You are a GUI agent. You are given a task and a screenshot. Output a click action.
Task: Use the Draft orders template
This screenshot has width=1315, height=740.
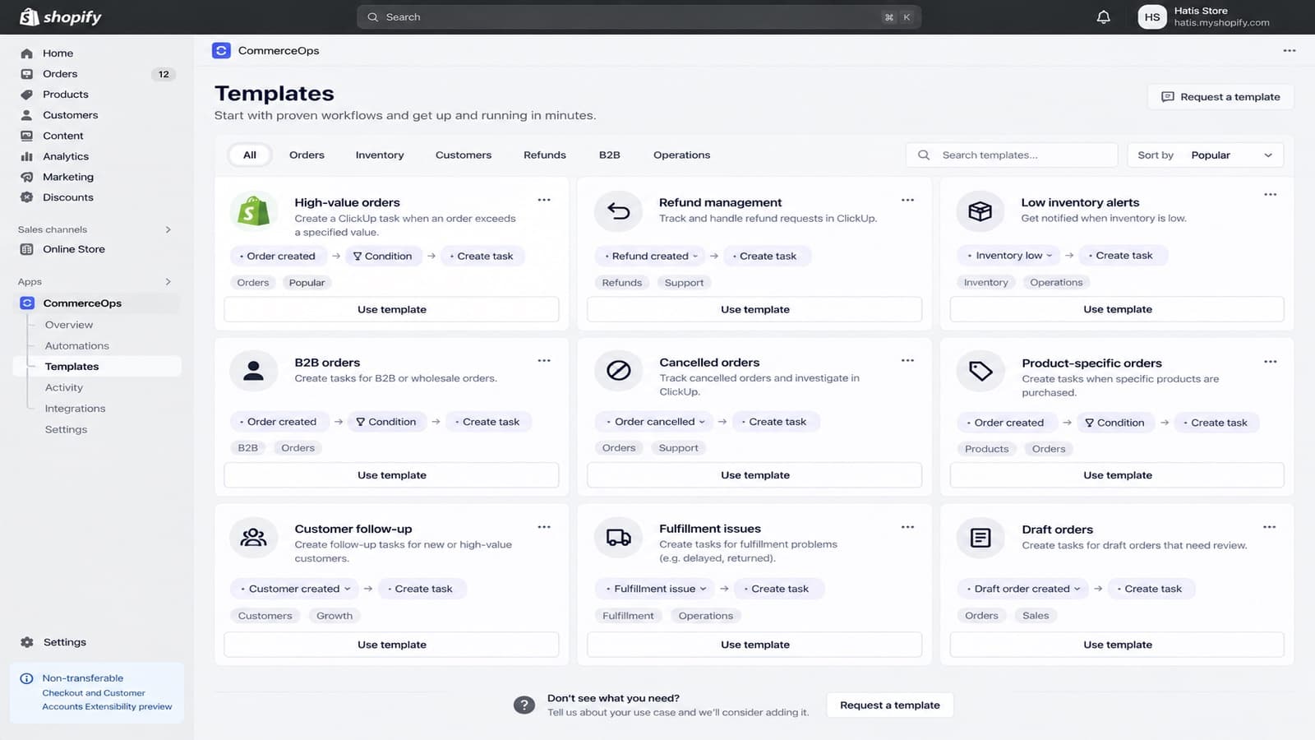[1117, 645]
